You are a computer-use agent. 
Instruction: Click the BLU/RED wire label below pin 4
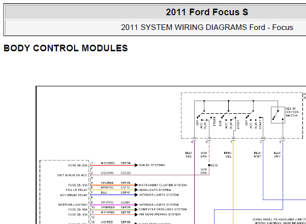(x=189, y=154)
